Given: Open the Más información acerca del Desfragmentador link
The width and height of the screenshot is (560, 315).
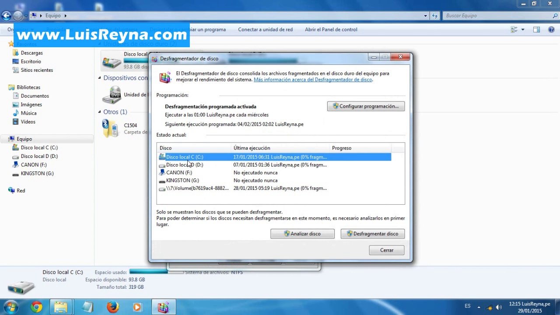Looking at the screenshot, I should pos(313,80).
